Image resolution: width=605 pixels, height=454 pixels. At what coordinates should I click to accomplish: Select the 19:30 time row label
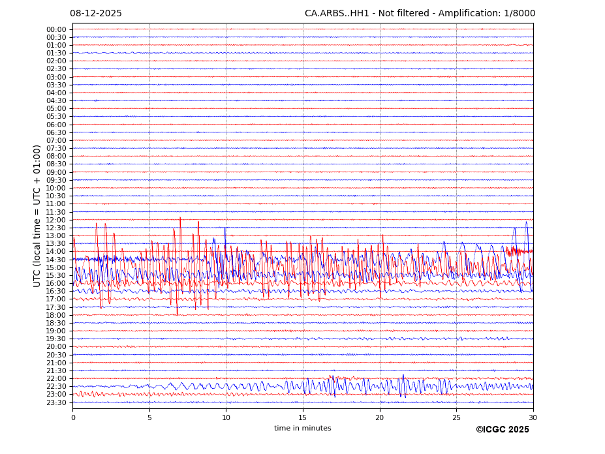[x=56, y=339]
